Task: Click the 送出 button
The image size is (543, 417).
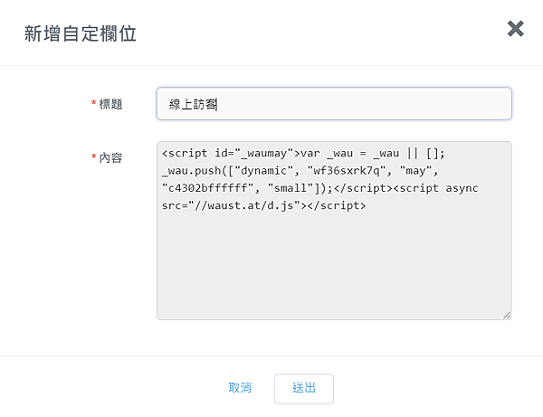Action: (x=304, y=389)
